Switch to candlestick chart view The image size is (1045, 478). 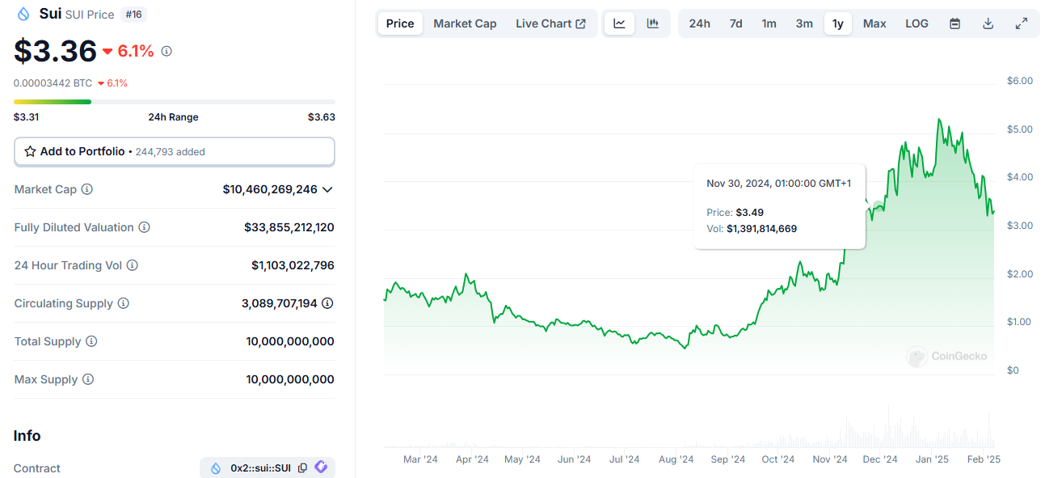pyautogui.click(x=652, y=23)
